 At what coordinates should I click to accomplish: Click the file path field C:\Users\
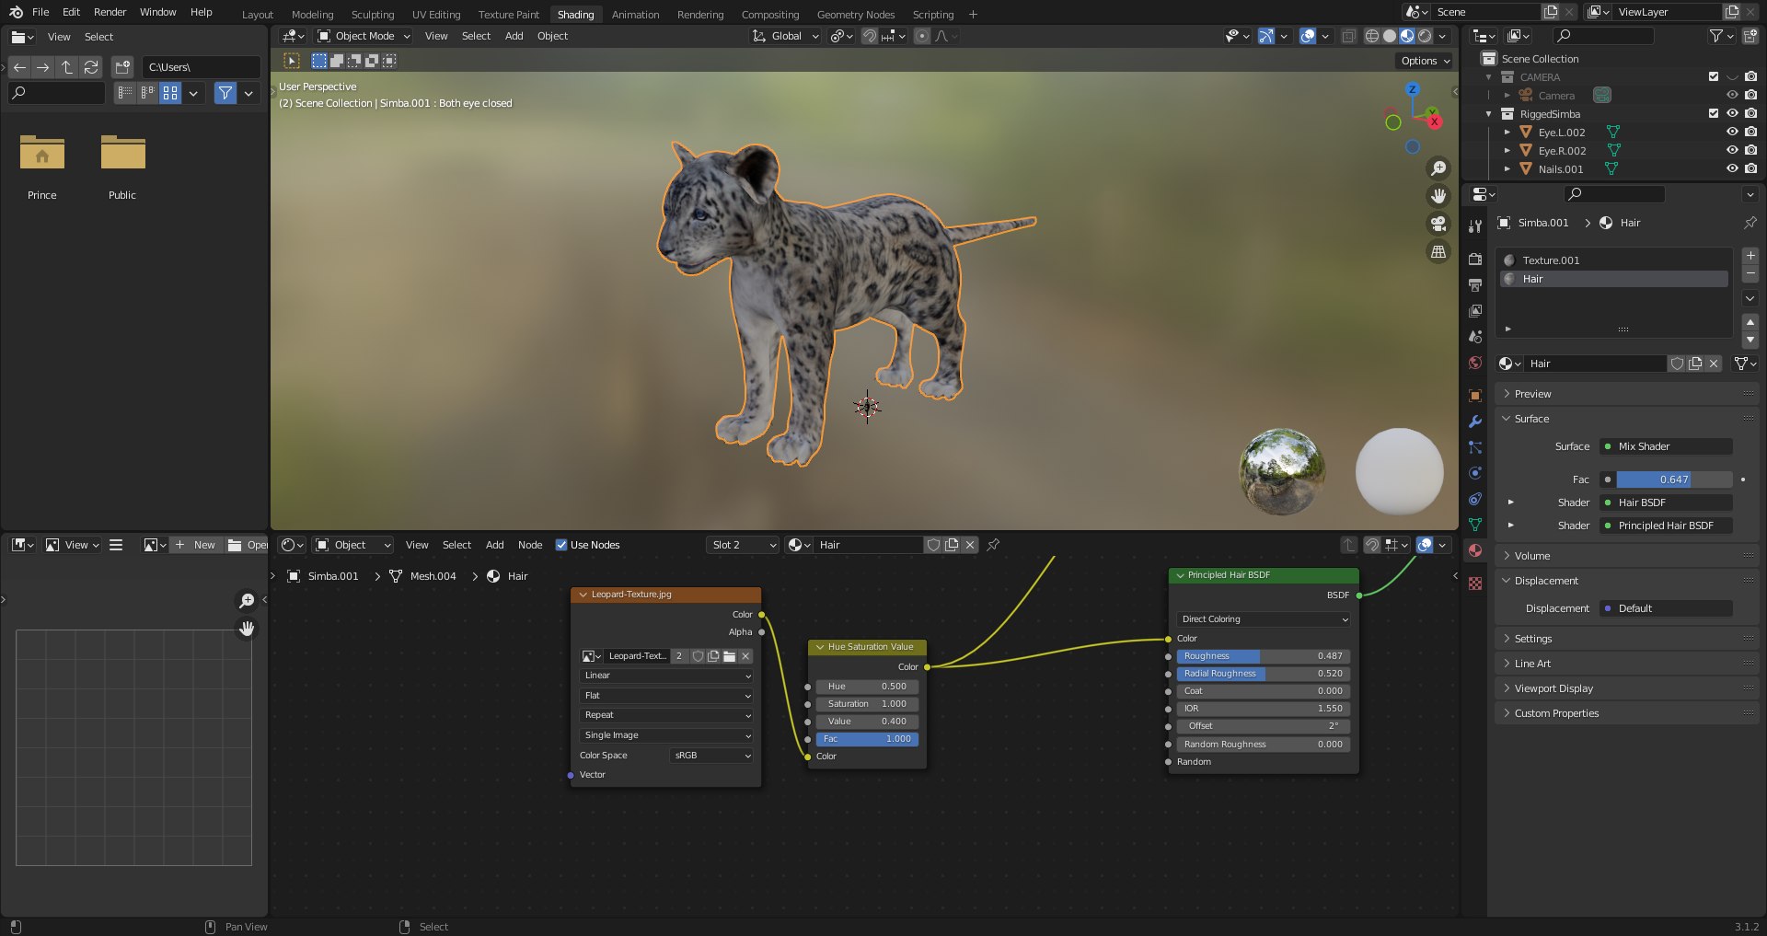click(202, 67)
